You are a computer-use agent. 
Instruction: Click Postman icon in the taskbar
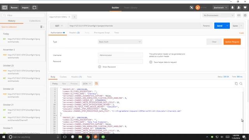point(95,137)
